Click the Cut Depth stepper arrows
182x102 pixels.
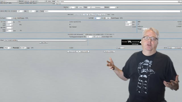pyautogui.click(x=12, y=18)
